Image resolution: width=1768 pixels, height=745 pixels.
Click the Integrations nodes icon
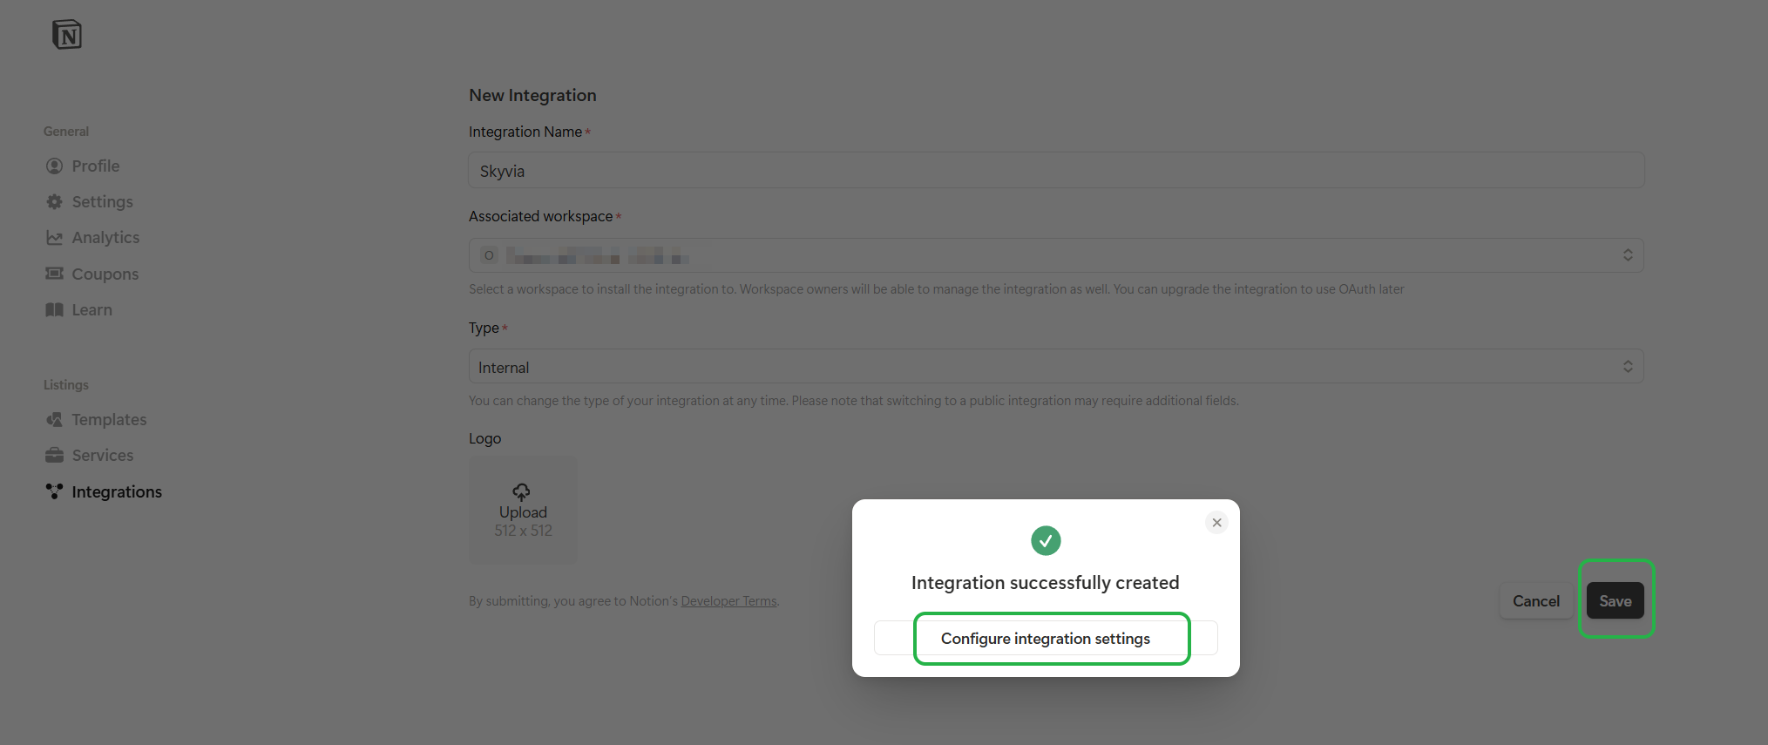(x=54, y=491)
